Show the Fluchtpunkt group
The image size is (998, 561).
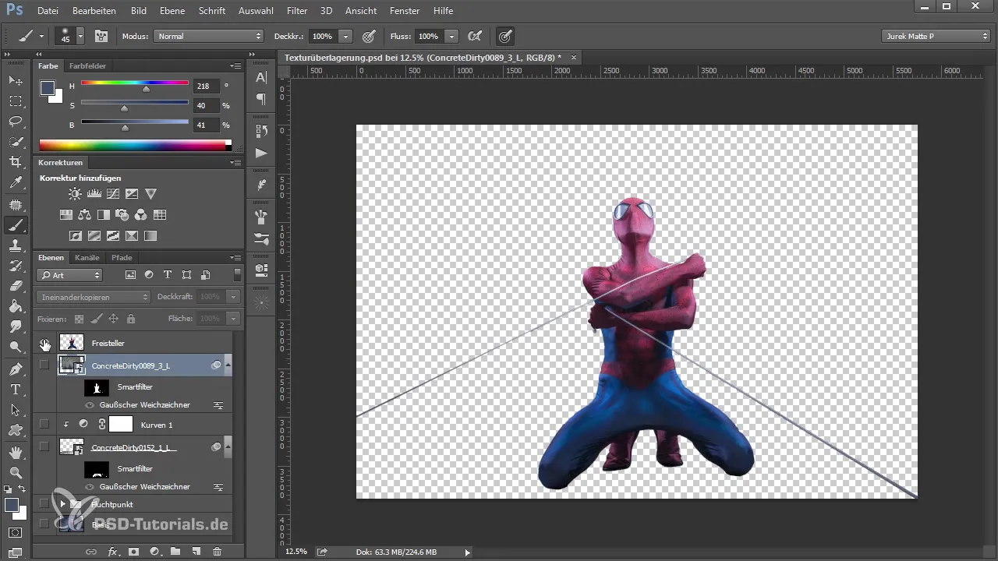coord(44,504)
